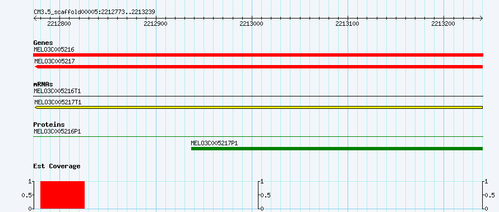Click the left arrow of ruler
499x212 pixels.
pyautogui.click(x=35, y=19)
